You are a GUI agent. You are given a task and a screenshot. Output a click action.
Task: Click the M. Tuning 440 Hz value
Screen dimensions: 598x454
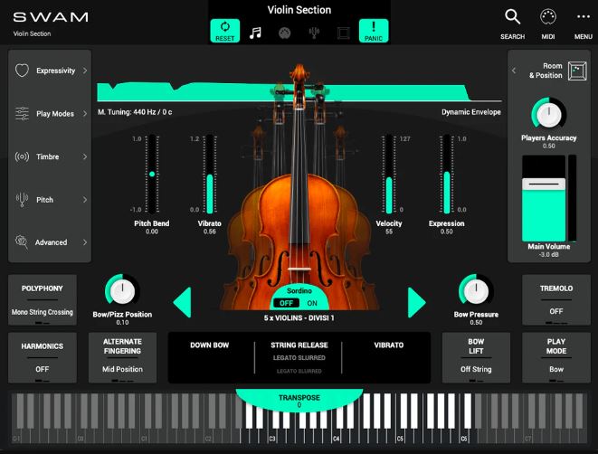click(x=135, y=112)
